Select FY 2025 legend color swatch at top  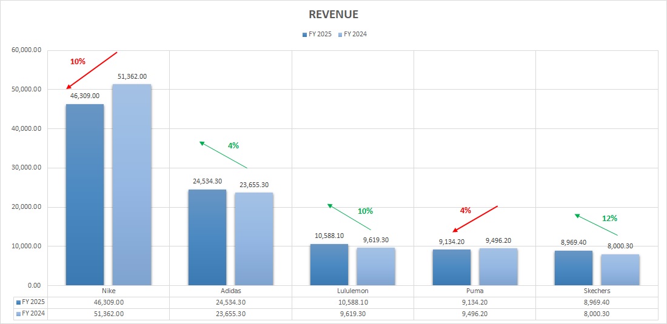click(x=304, y=35)
